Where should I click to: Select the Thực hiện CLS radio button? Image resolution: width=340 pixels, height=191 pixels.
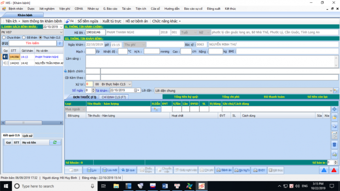click(x=40, y=37)
